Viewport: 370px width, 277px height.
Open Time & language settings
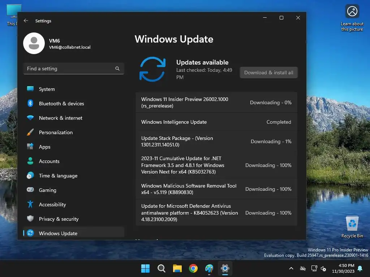pos(74,176)
